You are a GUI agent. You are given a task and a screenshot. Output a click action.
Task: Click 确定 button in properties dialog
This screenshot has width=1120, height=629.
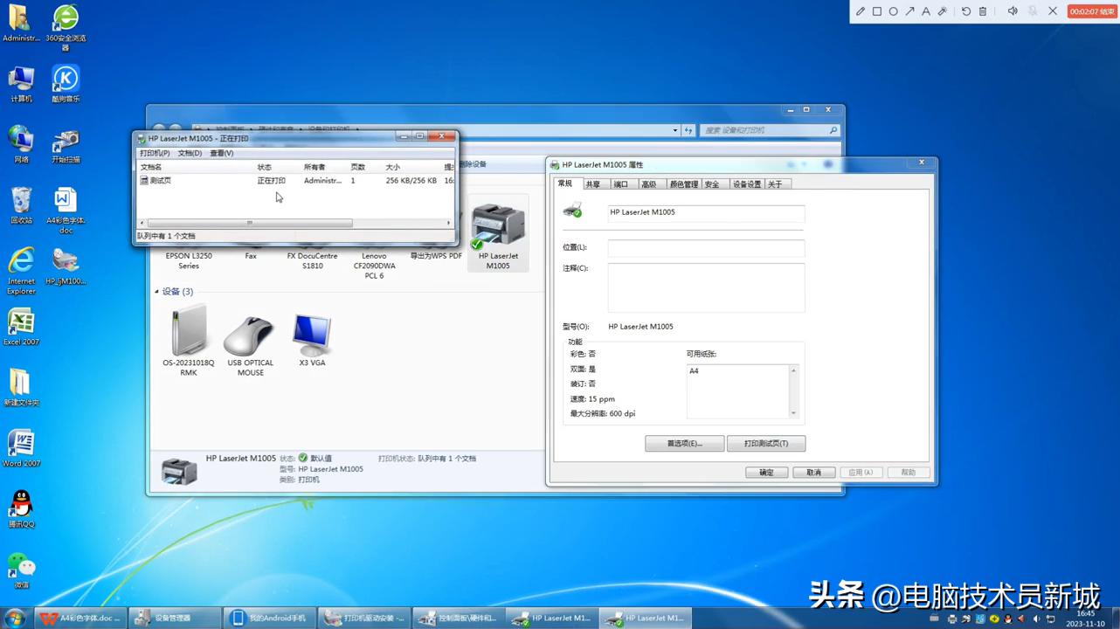pyautogui.click(x=766, y=473)
